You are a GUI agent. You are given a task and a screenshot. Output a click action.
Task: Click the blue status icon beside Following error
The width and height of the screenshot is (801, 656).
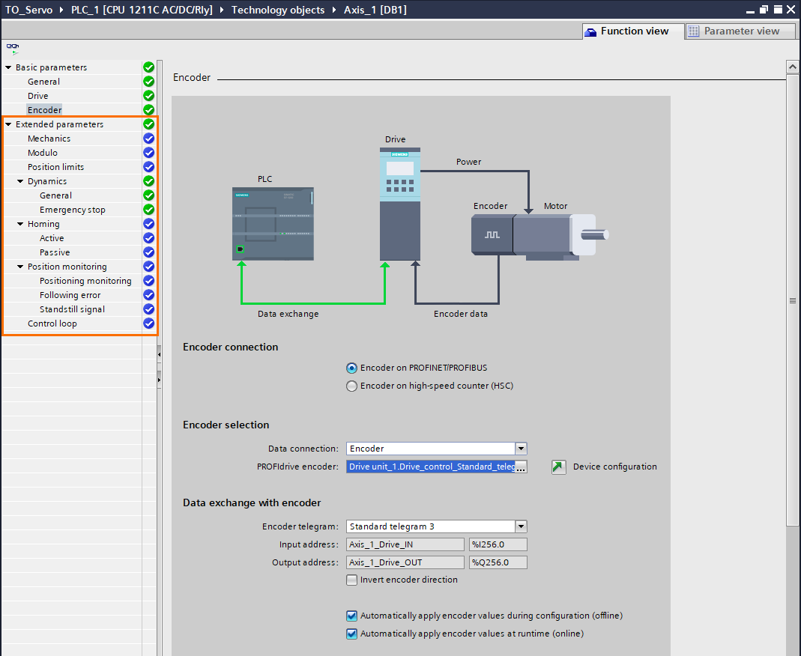[148, 294]
